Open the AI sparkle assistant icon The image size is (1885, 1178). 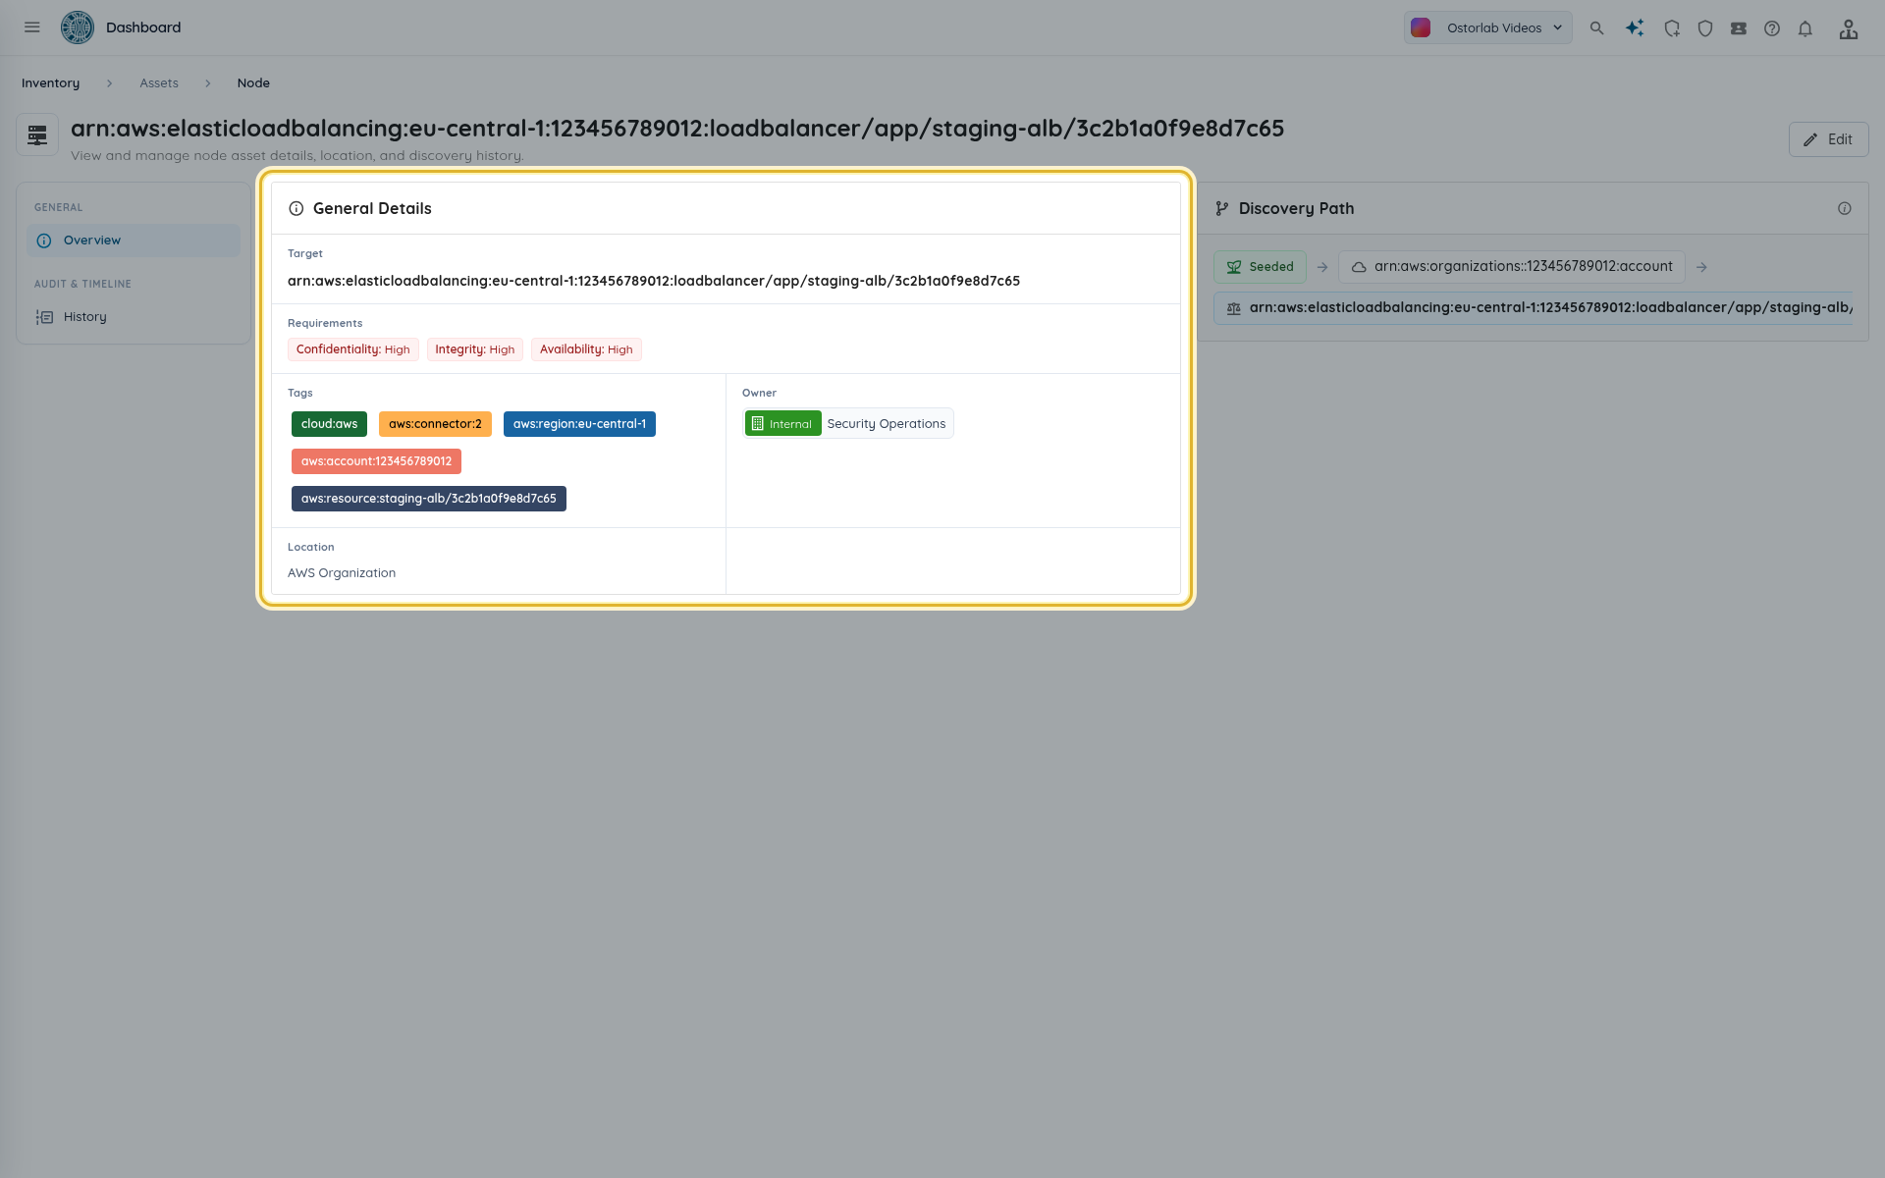coord(1635,28)
